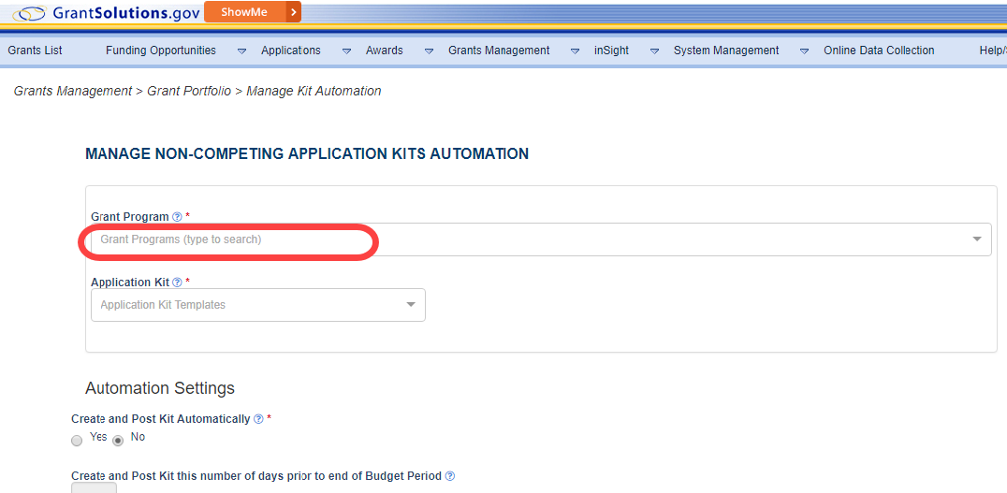The height and width of the screenshot is (493, 1007).
Task: Click the help icon next to Application Kit
Action: (177, 283)
